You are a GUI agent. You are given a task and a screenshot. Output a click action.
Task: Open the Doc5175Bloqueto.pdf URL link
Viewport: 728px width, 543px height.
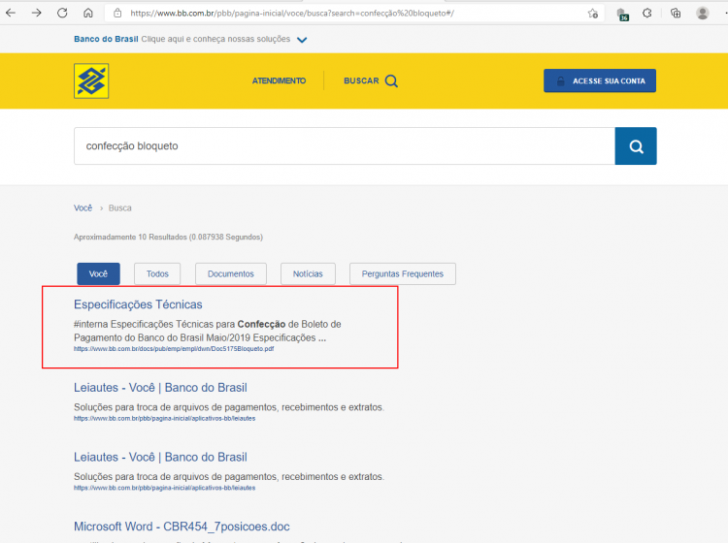coord(174,349)
